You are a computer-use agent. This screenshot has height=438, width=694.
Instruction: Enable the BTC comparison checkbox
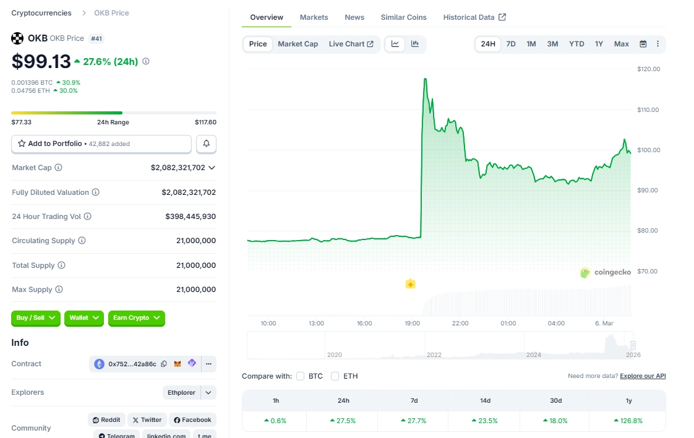[300, 376]
